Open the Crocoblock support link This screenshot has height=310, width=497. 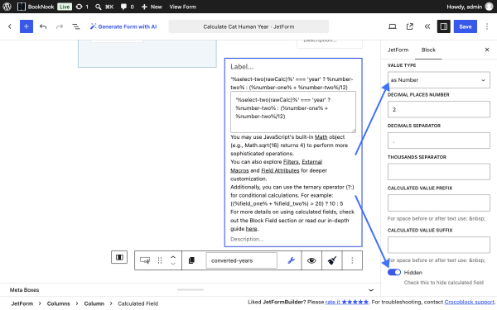(469, 302)
